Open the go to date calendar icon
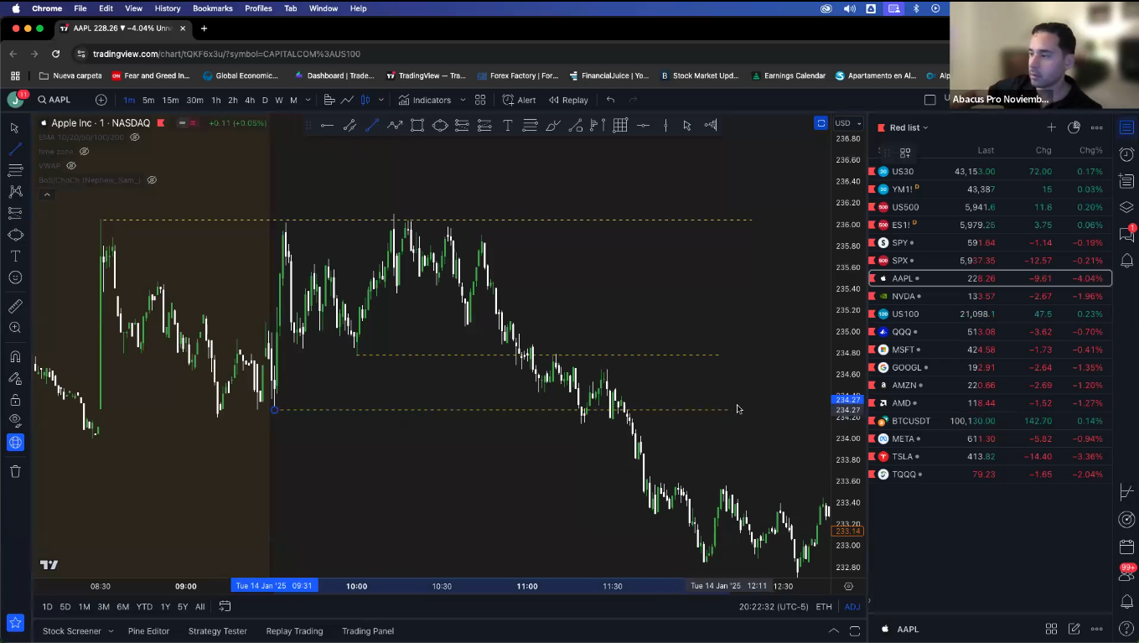The width and height of the screenshot is (1139, 643). click(x=225, y=607)
